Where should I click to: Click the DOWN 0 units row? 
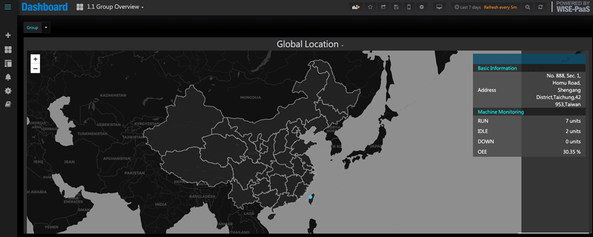(x=529, y=141)
